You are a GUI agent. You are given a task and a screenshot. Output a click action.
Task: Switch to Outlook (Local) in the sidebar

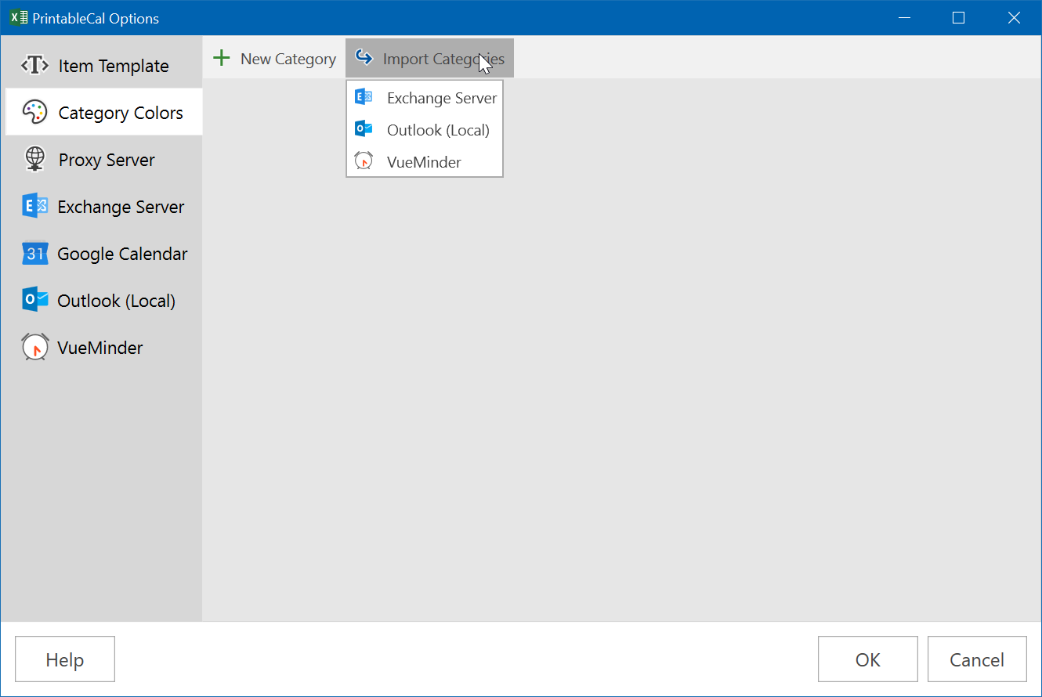[x=103, y=301]
